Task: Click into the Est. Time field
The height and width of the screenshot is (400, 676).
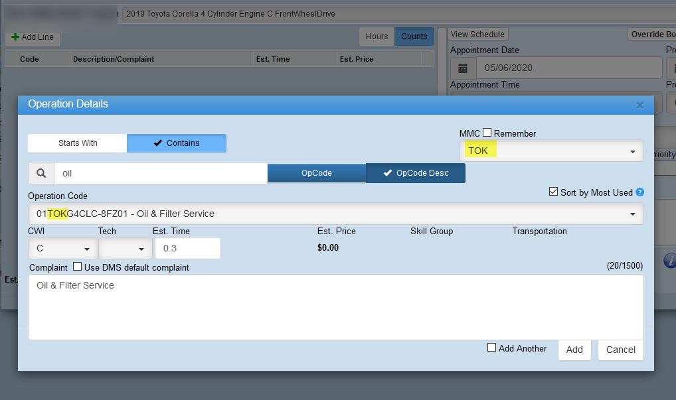Action: pyautogui.click(x=187, y=248)
